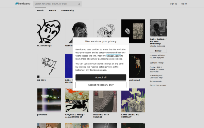Image resolution: width=204 pixels, height=128 pixels.
Task: Open the bearded man sketch album cover
Action: [105, 28]
